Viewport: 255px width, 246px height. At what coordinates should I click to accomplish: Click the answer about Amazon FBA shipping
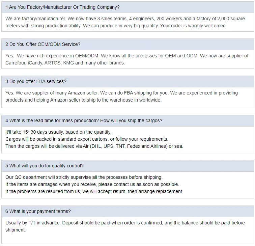[x=121, y=97]
